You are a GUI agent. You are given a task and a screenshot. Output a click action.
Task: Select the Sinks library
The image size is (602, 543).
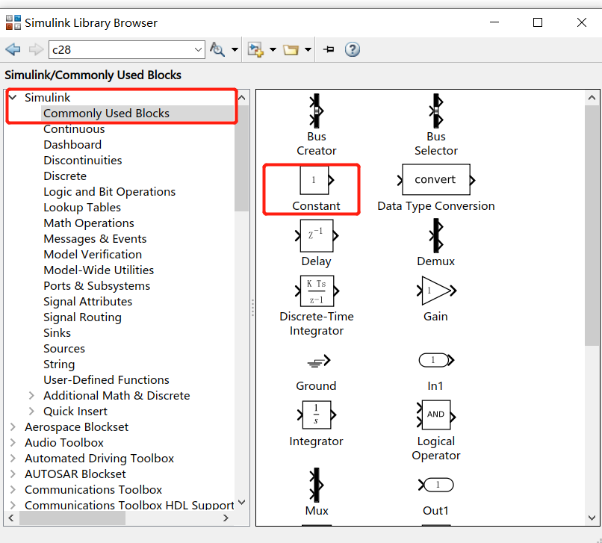click(57, 333)
